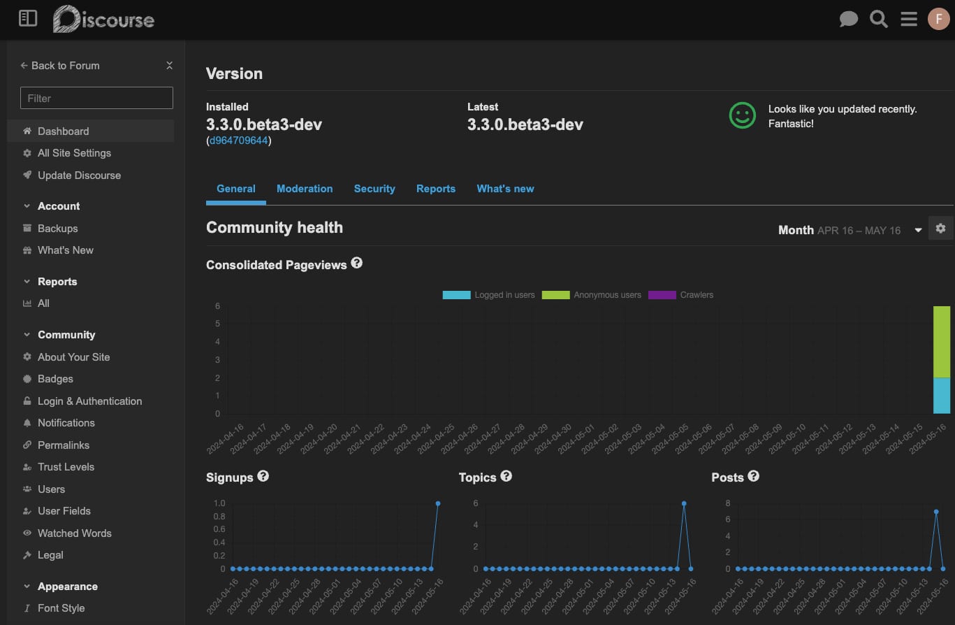Click the Signups help question mark
Image resolution: width=955 pixels, height=625 pixels.
point(263,476)
